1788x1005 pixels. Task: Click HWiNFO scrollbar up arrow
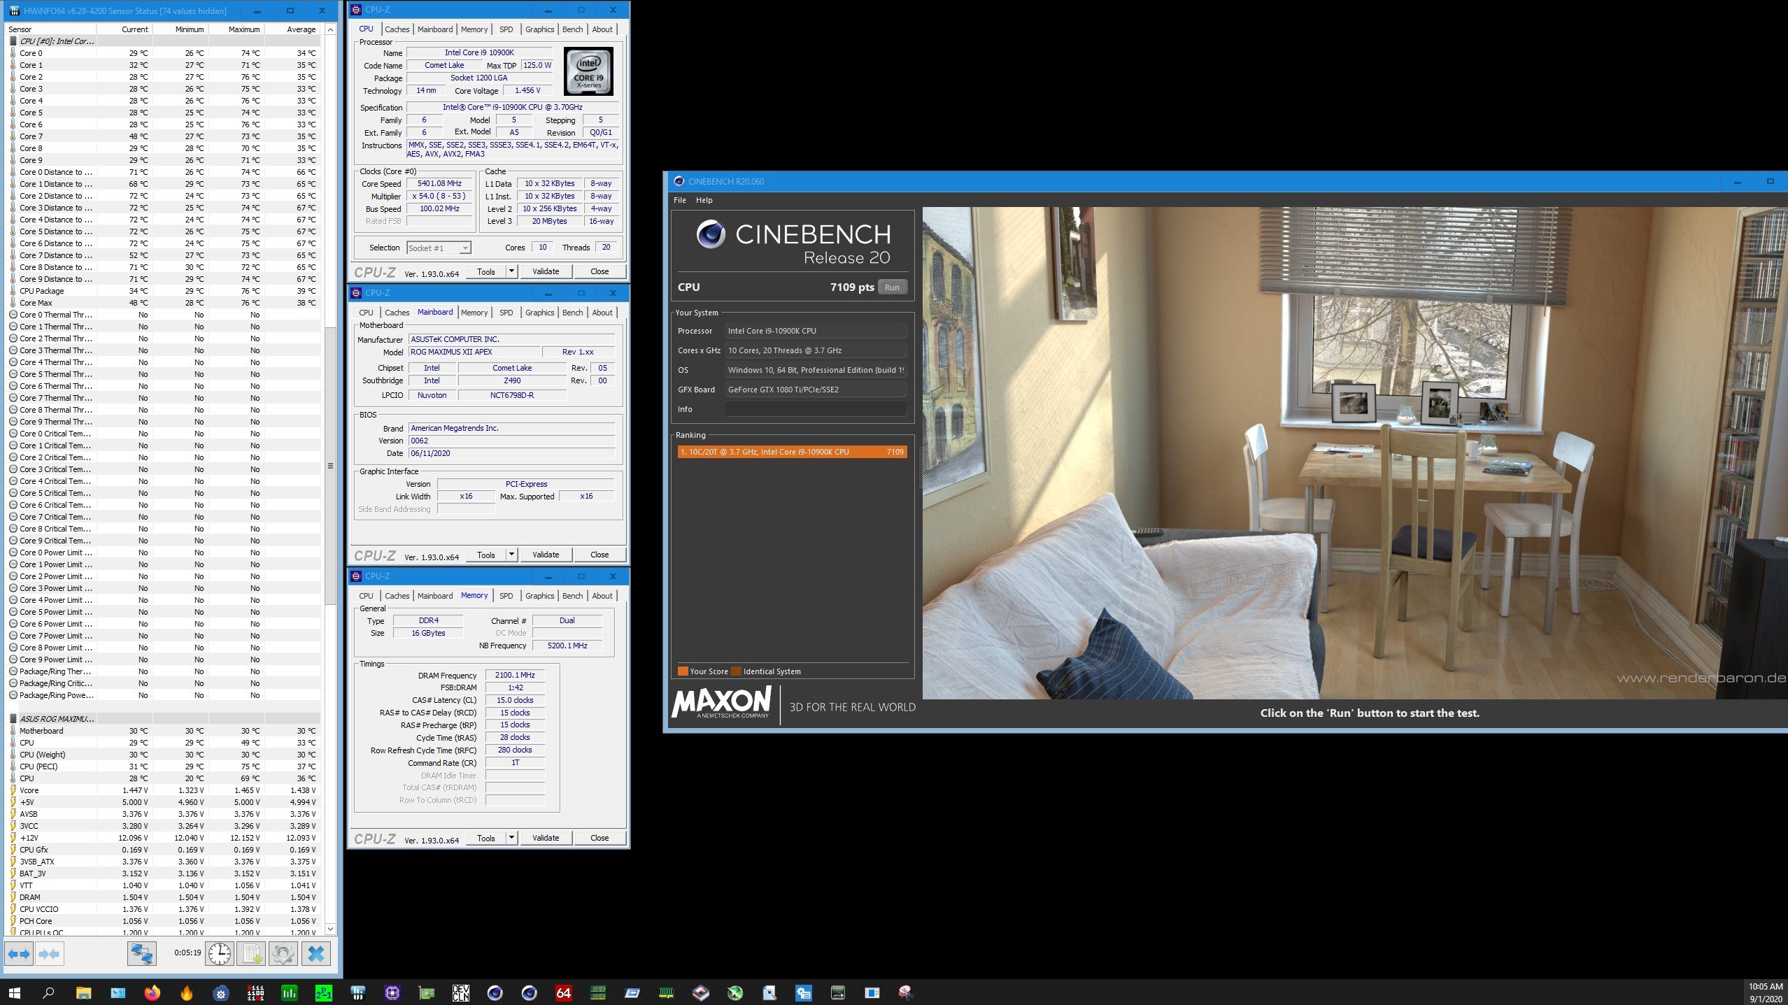click(330, 29)
